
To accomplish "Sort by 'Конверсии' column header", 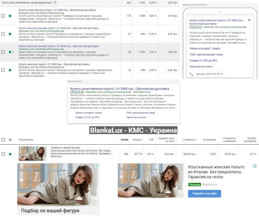I will [209, 140].
